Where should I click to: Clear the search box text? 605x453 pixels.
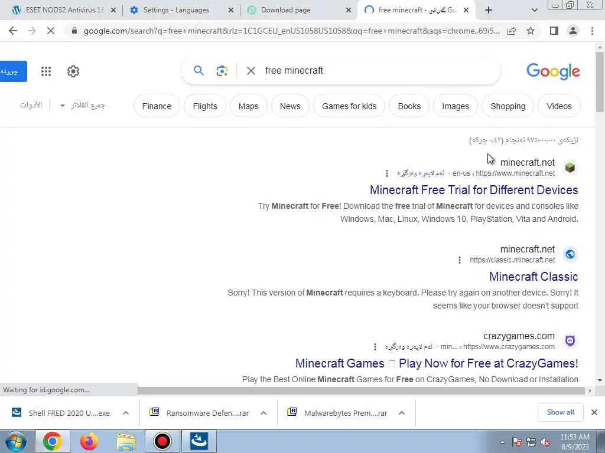click(251, 71)
